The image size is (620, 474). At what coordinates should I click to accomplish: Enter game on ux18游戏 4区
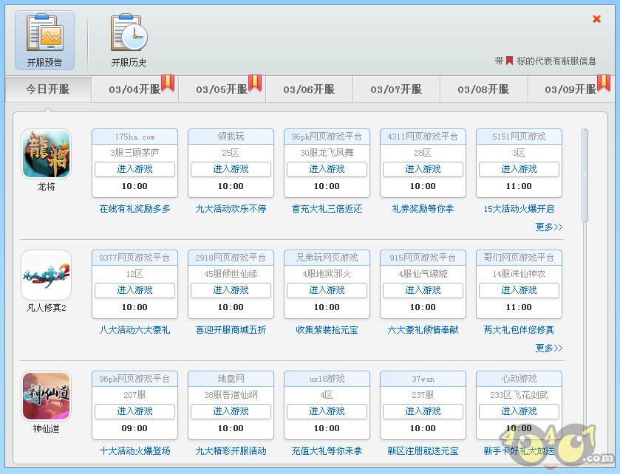[x=327, y=411]
